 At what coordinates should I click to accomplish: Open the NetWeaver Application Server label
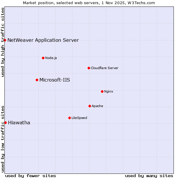(43, 40)
